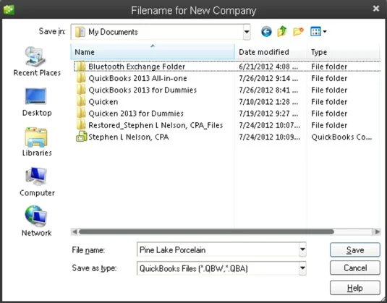
Task: Browse the Network location
Action: click(x=36, y=221)
